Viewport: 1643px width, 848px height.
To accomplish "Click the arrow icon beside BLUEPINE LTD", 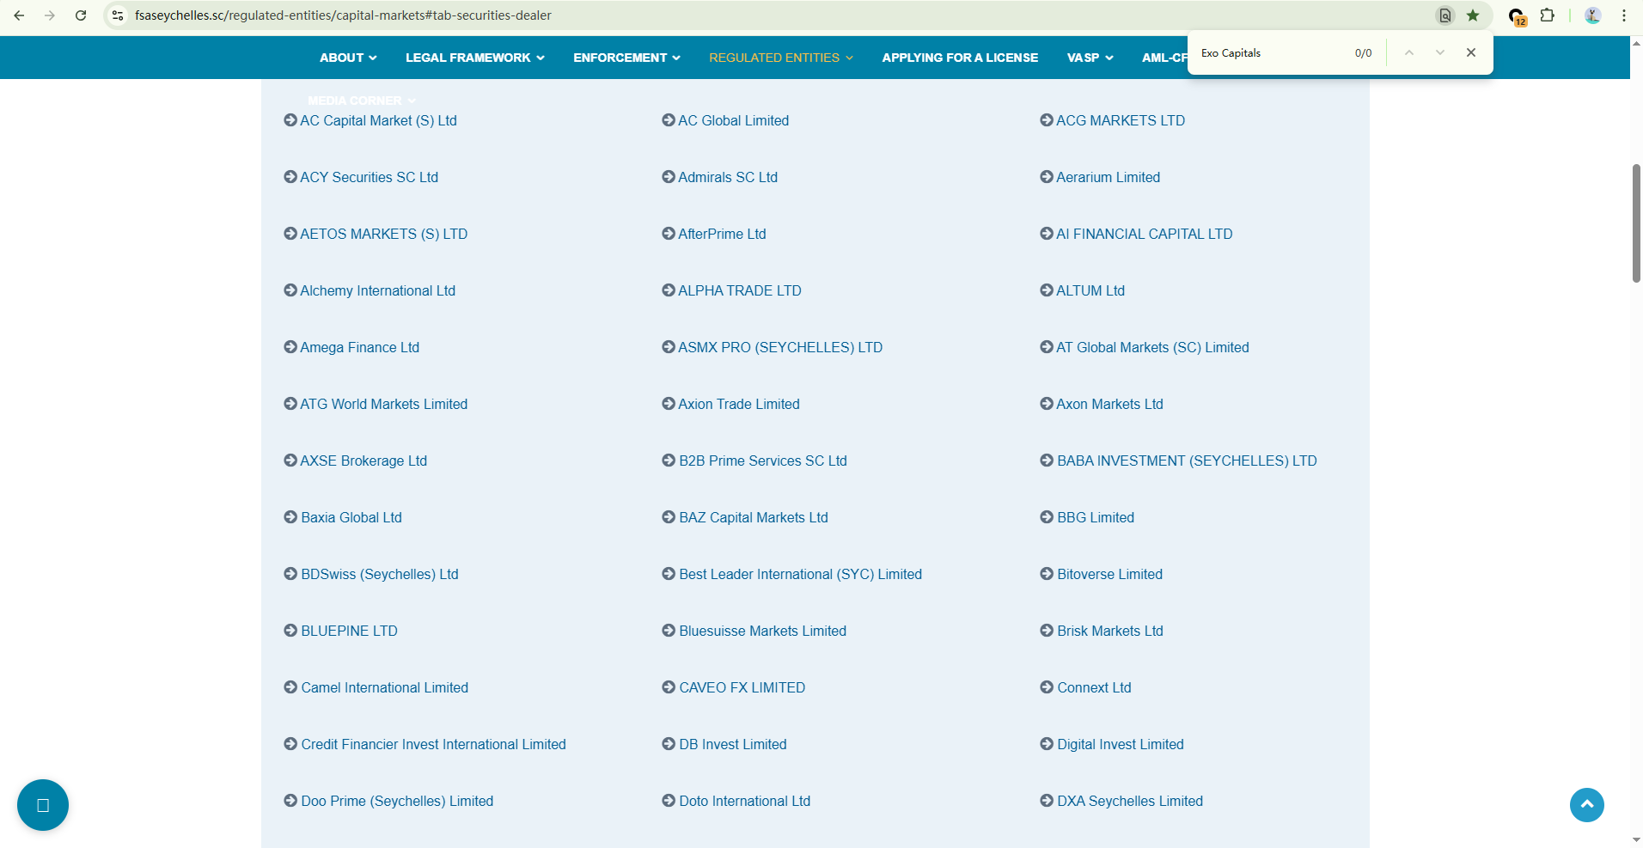I will click(290, 631).
